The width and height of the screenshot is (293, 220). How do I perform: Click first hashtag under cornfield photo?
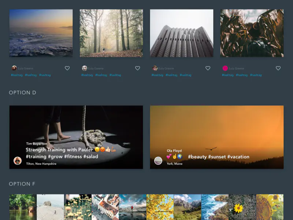point(227,75)
